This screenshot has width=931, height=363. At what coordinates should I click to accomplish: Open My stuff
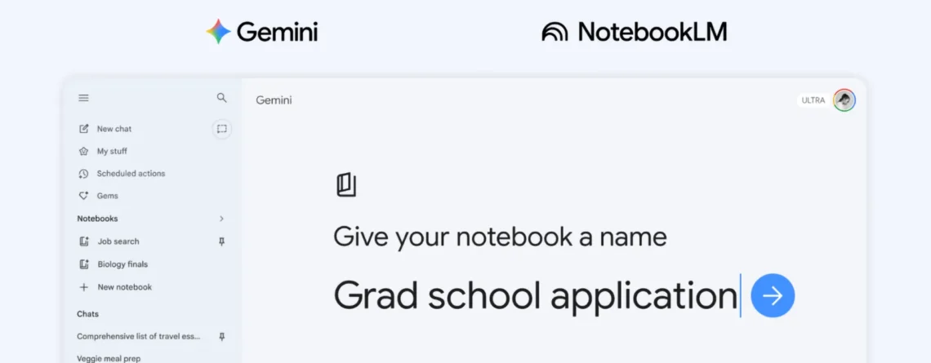pos(111,151)
